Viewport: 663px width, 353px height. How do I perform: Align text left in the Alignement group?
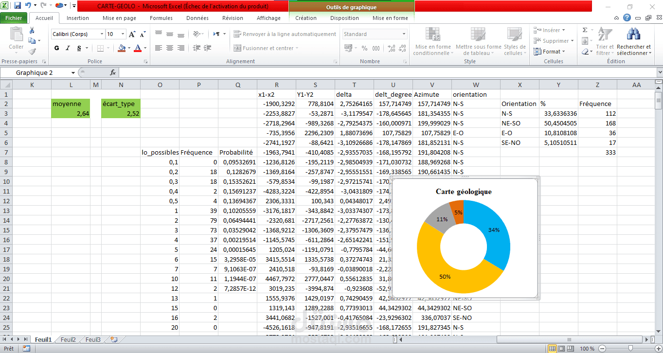(x=159, y=48)
